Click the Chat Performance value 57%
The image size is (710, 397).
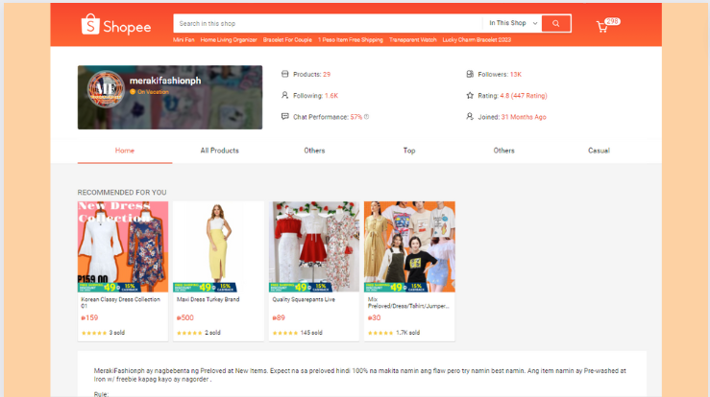[x=355, y=117]
